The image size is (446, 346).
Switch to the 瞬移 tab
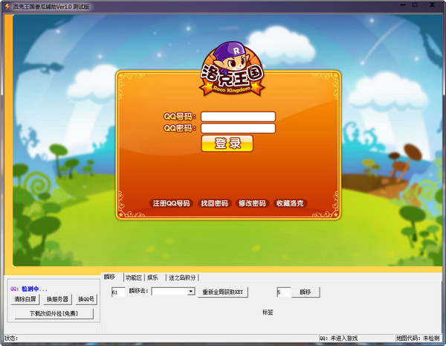pyautogui.click(x=110, y=277)
